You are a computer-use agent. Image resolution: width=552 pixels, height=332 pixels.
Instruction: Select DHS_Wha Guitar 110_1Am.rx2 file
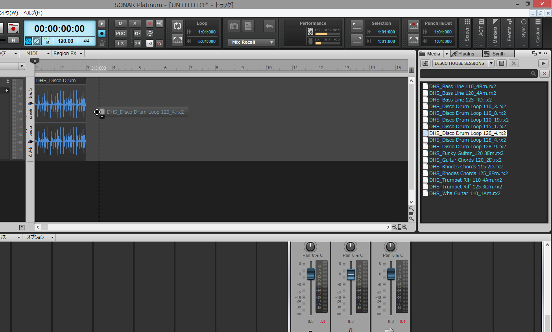tap(465, 194)
